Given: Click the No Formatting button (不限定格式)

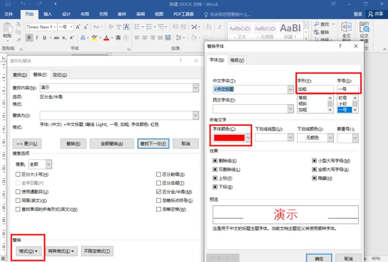Looking at the screenshot, I should click(97, 251).
